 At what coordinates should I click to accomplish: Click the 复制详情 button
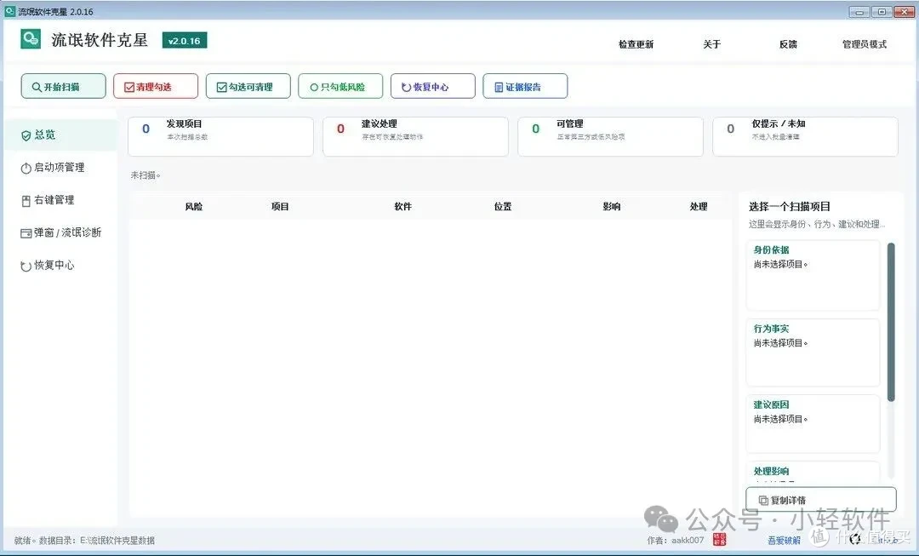[x=820, y=500]
